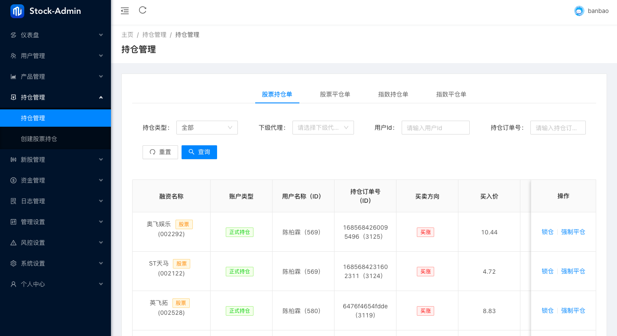Open the 持仓类型 dropdown
This screenshot has width=617, height=336.
207,128
